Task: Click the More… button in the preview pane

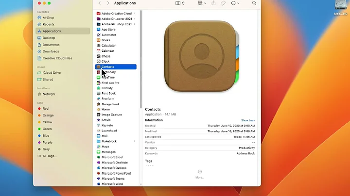Action: pos(200,174)
